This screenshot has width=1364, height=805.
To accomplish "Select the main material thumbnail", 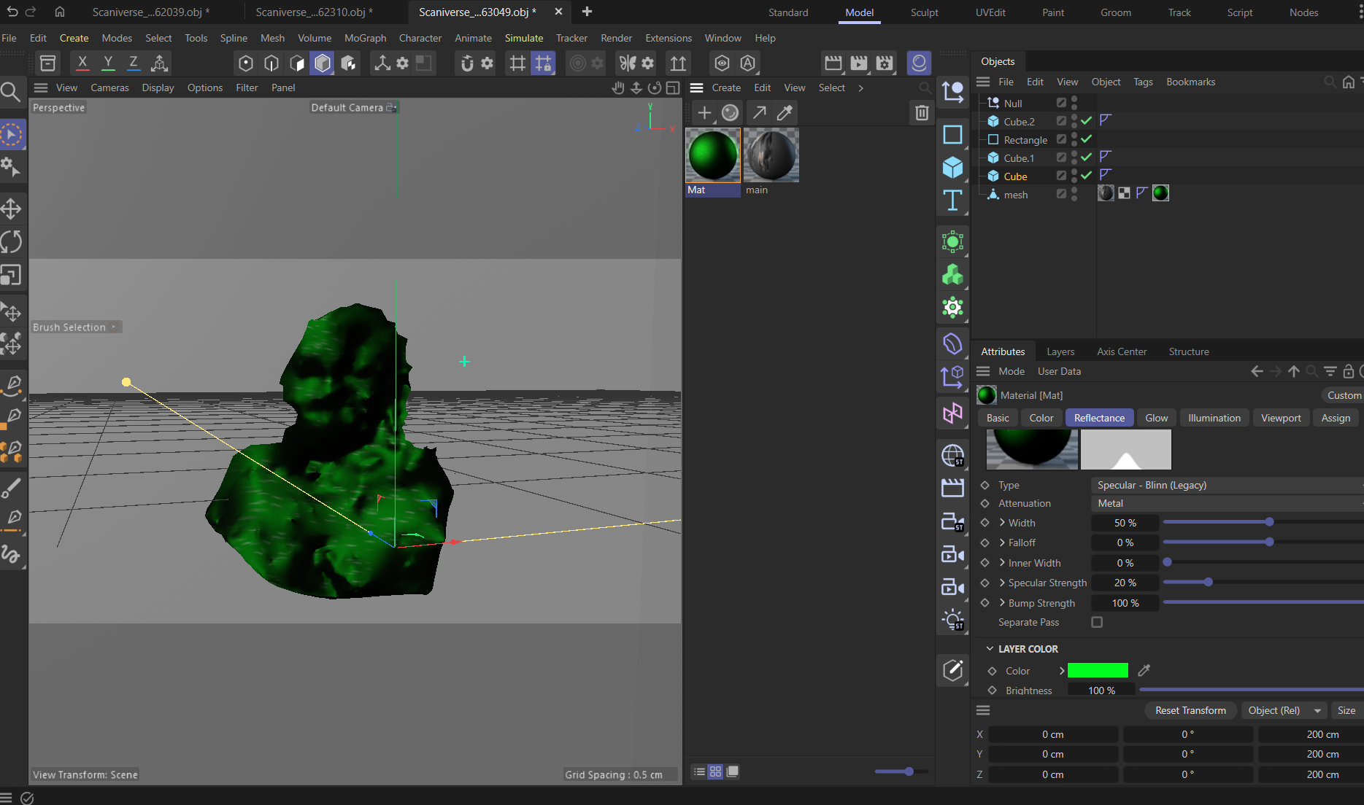I will pos(771,155).
